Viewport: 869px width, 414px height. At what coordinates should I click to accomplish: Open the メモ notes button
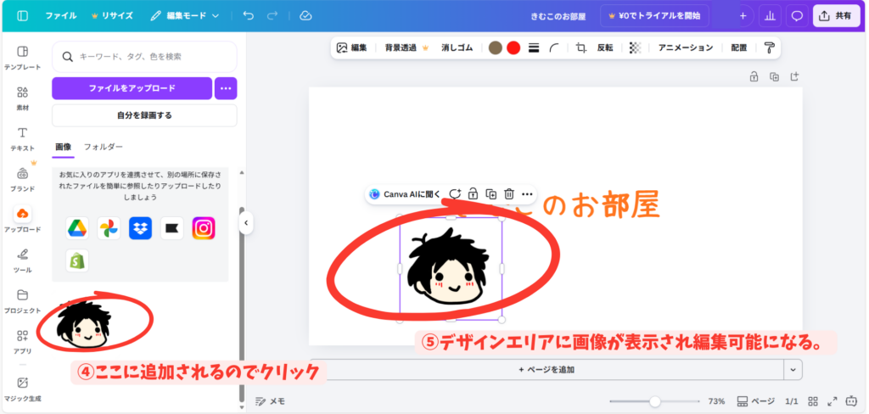click(270, 401)
